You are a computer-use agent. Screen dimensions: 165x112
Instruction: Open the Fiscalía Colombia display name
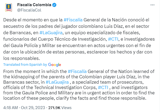[34, 5]
